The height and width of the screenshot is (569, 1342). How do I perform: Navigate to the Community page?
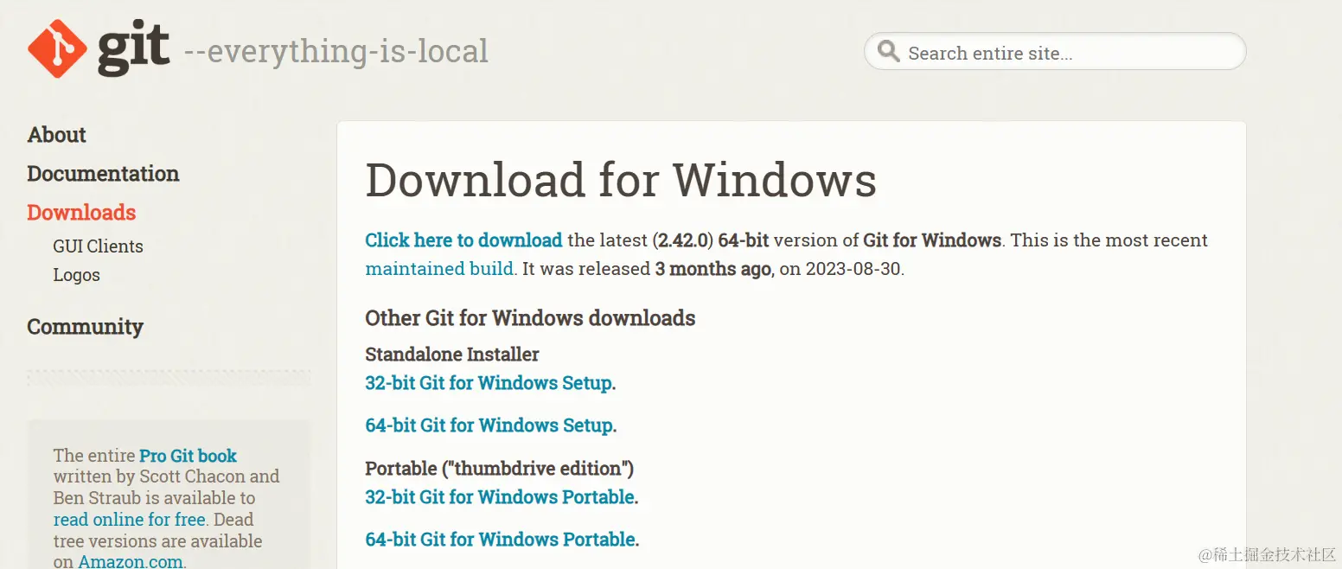point(85,327)
